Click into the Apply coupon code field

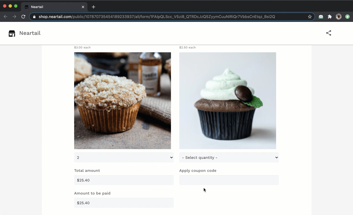click(229, 180)
